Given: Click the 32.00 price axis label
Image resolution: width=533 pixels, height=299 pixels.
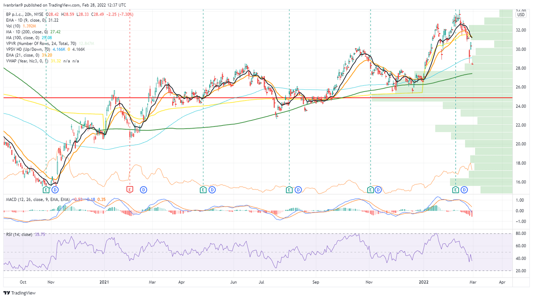Looking at the screenshot, I should 521,30.
